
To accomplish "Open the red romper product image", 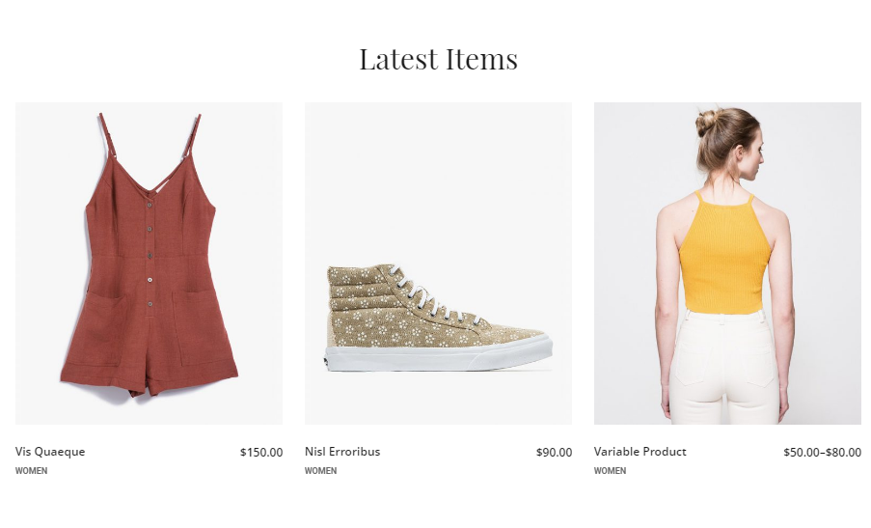I will click(x=149, y=263).
